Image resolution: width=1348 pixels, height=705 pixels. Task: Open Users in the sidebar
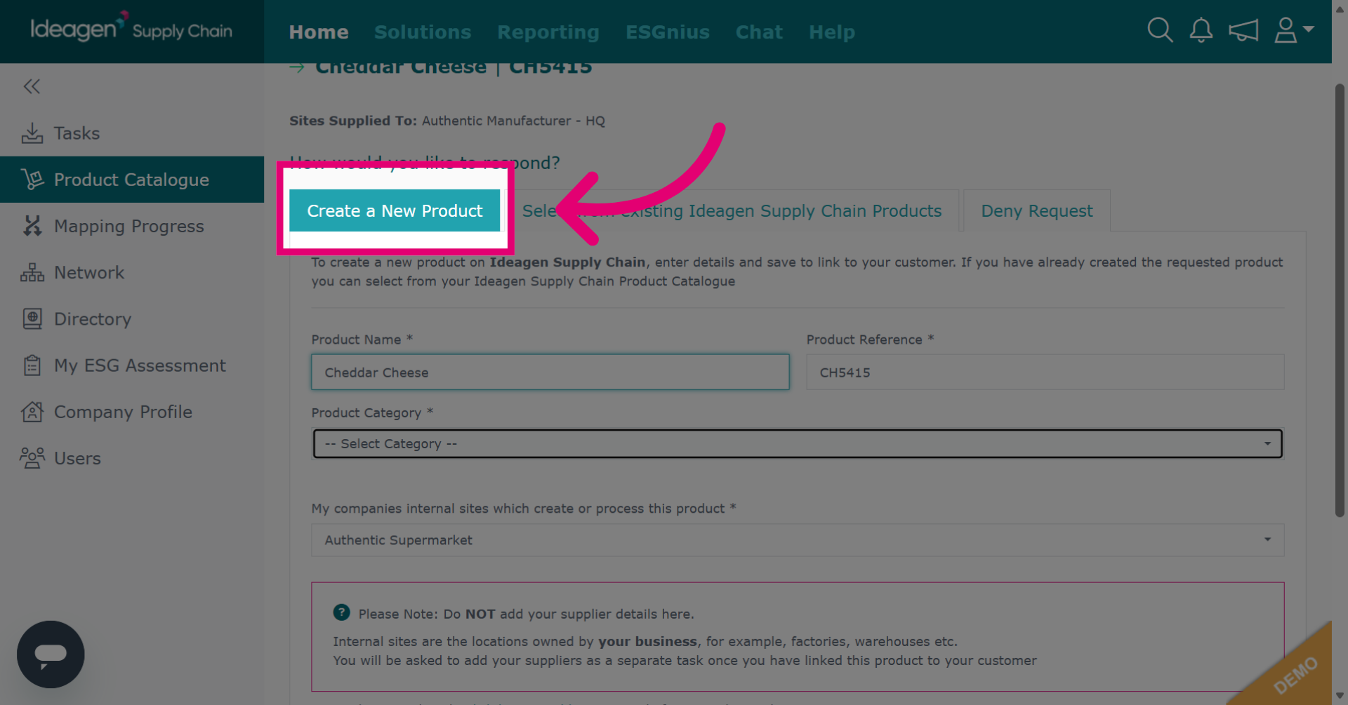tap(132, 458)
